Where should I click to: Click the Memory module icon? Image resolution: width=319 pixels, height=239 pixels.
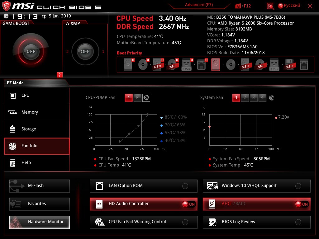click(12, 112)
